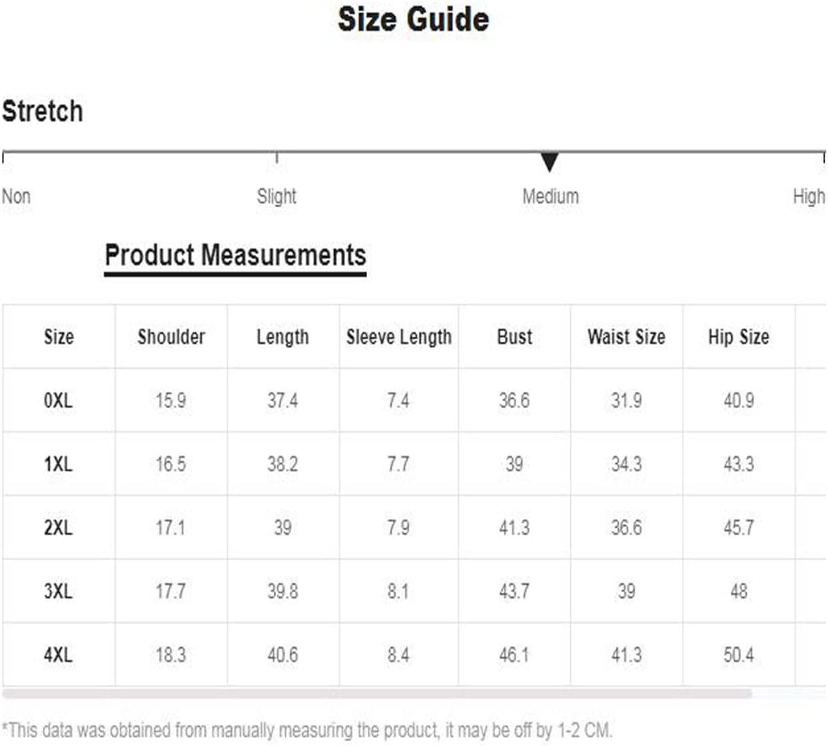Click the Size Guide title
The width and height of the screenshot is (828, 746).
click(413, 19)
